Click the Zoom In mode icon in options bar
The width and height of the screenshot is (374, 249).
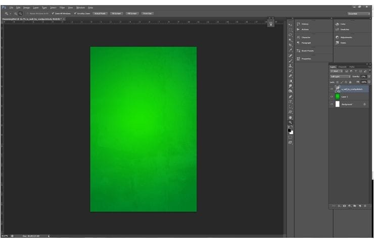pyautogui.click(x=16, y=14)
